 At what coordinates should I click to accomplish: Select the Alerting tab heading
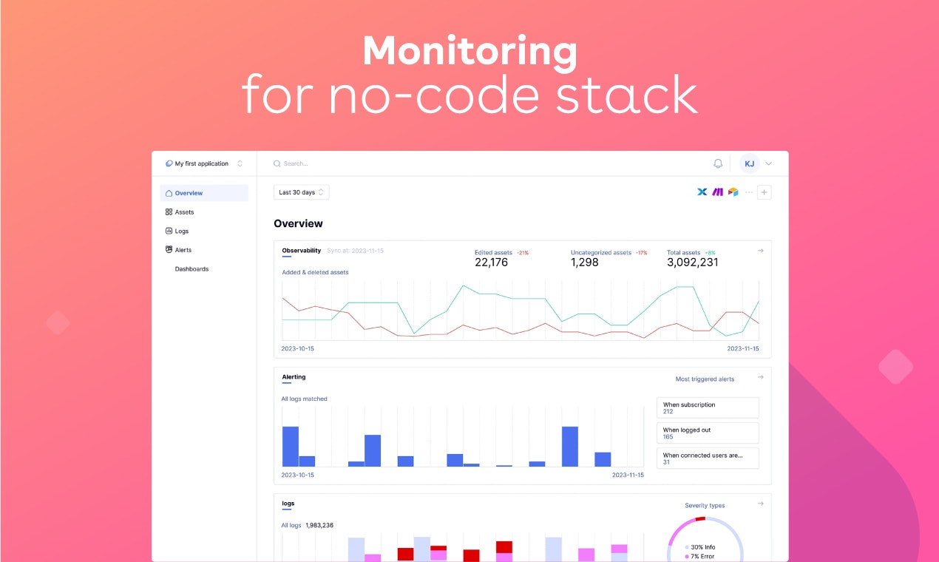pos(294,377)
